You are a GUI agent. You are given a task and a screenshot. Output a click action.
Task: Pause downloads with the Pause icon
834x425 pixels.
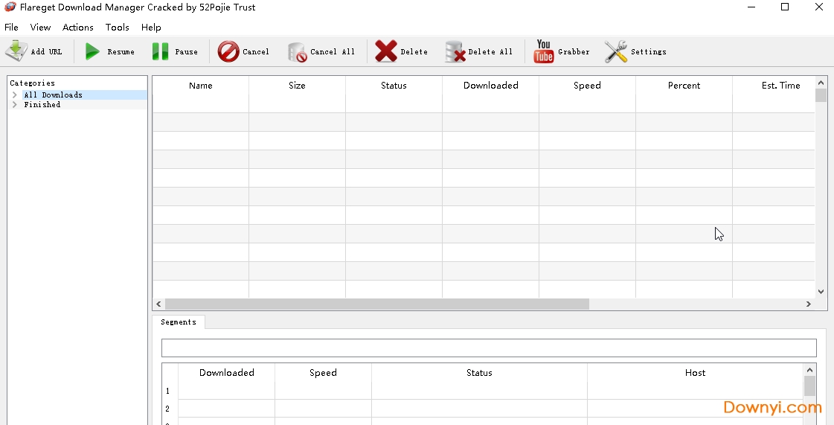160,51
